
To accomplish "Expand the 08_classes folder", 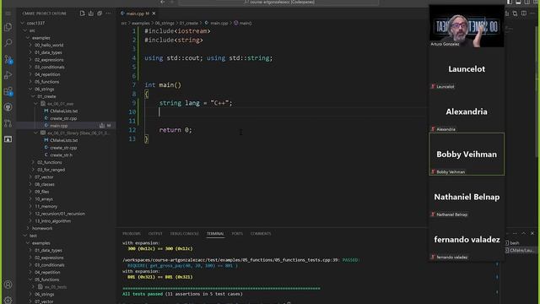I will [45, 184].
